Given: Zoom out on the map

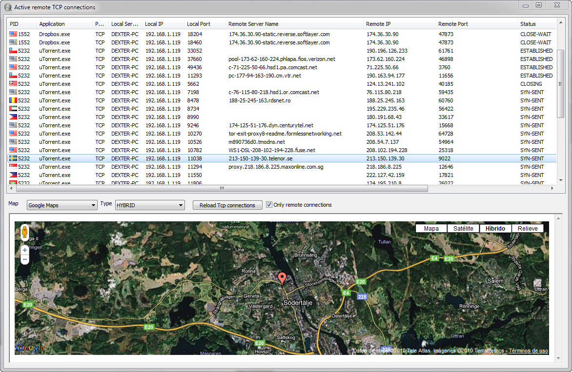Looking at the screenshot, I should (25, 260).
